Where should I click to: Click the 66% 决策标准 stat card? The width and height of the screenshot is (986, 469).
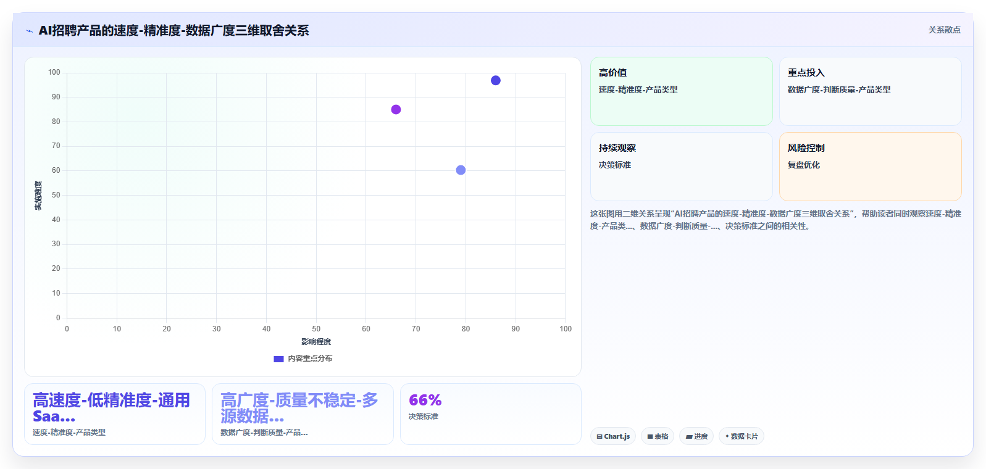(x=491, y=414)
